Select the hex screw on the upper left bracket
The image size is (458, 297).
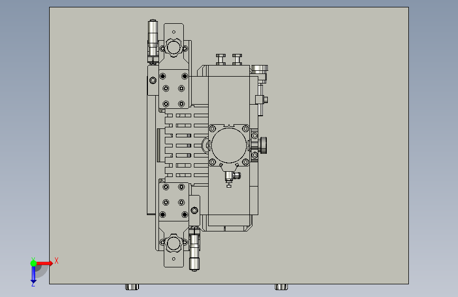153,80
